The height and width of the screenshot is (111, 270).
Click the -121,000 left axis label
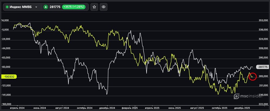(x=6, y=85)
